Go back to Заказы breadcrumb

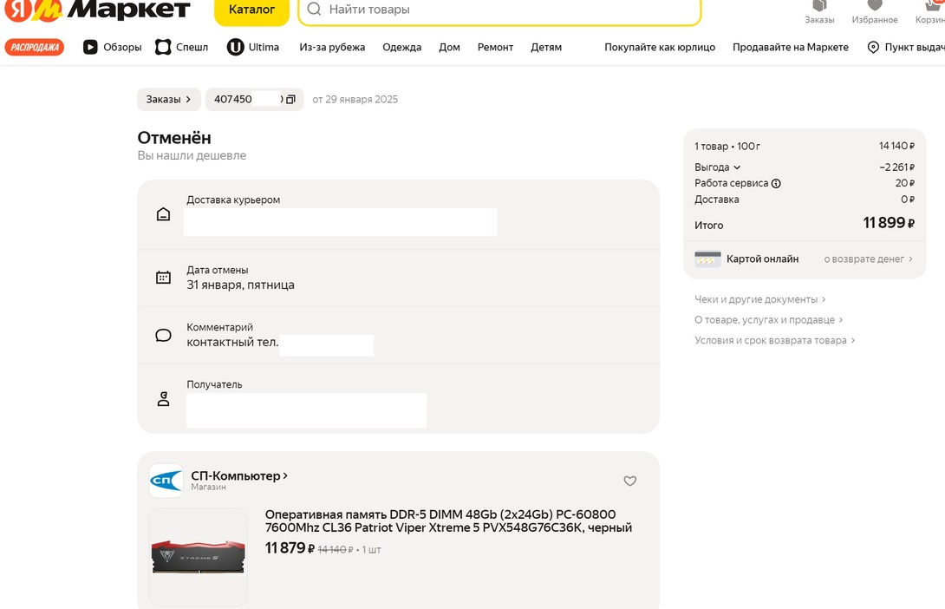click(168, 100)
